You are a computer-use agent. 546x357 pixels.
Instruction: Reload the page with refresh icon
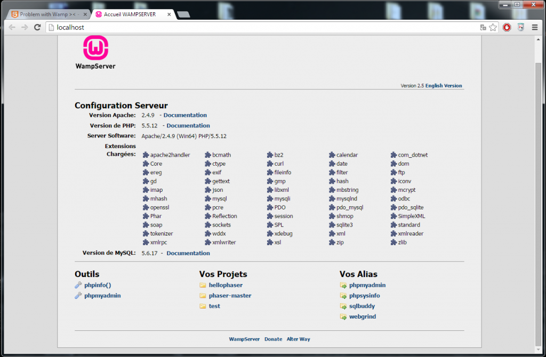click(x=37, y=27)
